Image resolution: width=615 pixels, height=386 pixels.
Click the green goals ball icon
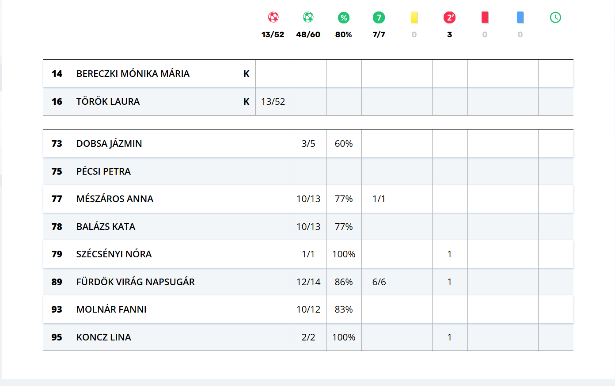tap(308, 17)
